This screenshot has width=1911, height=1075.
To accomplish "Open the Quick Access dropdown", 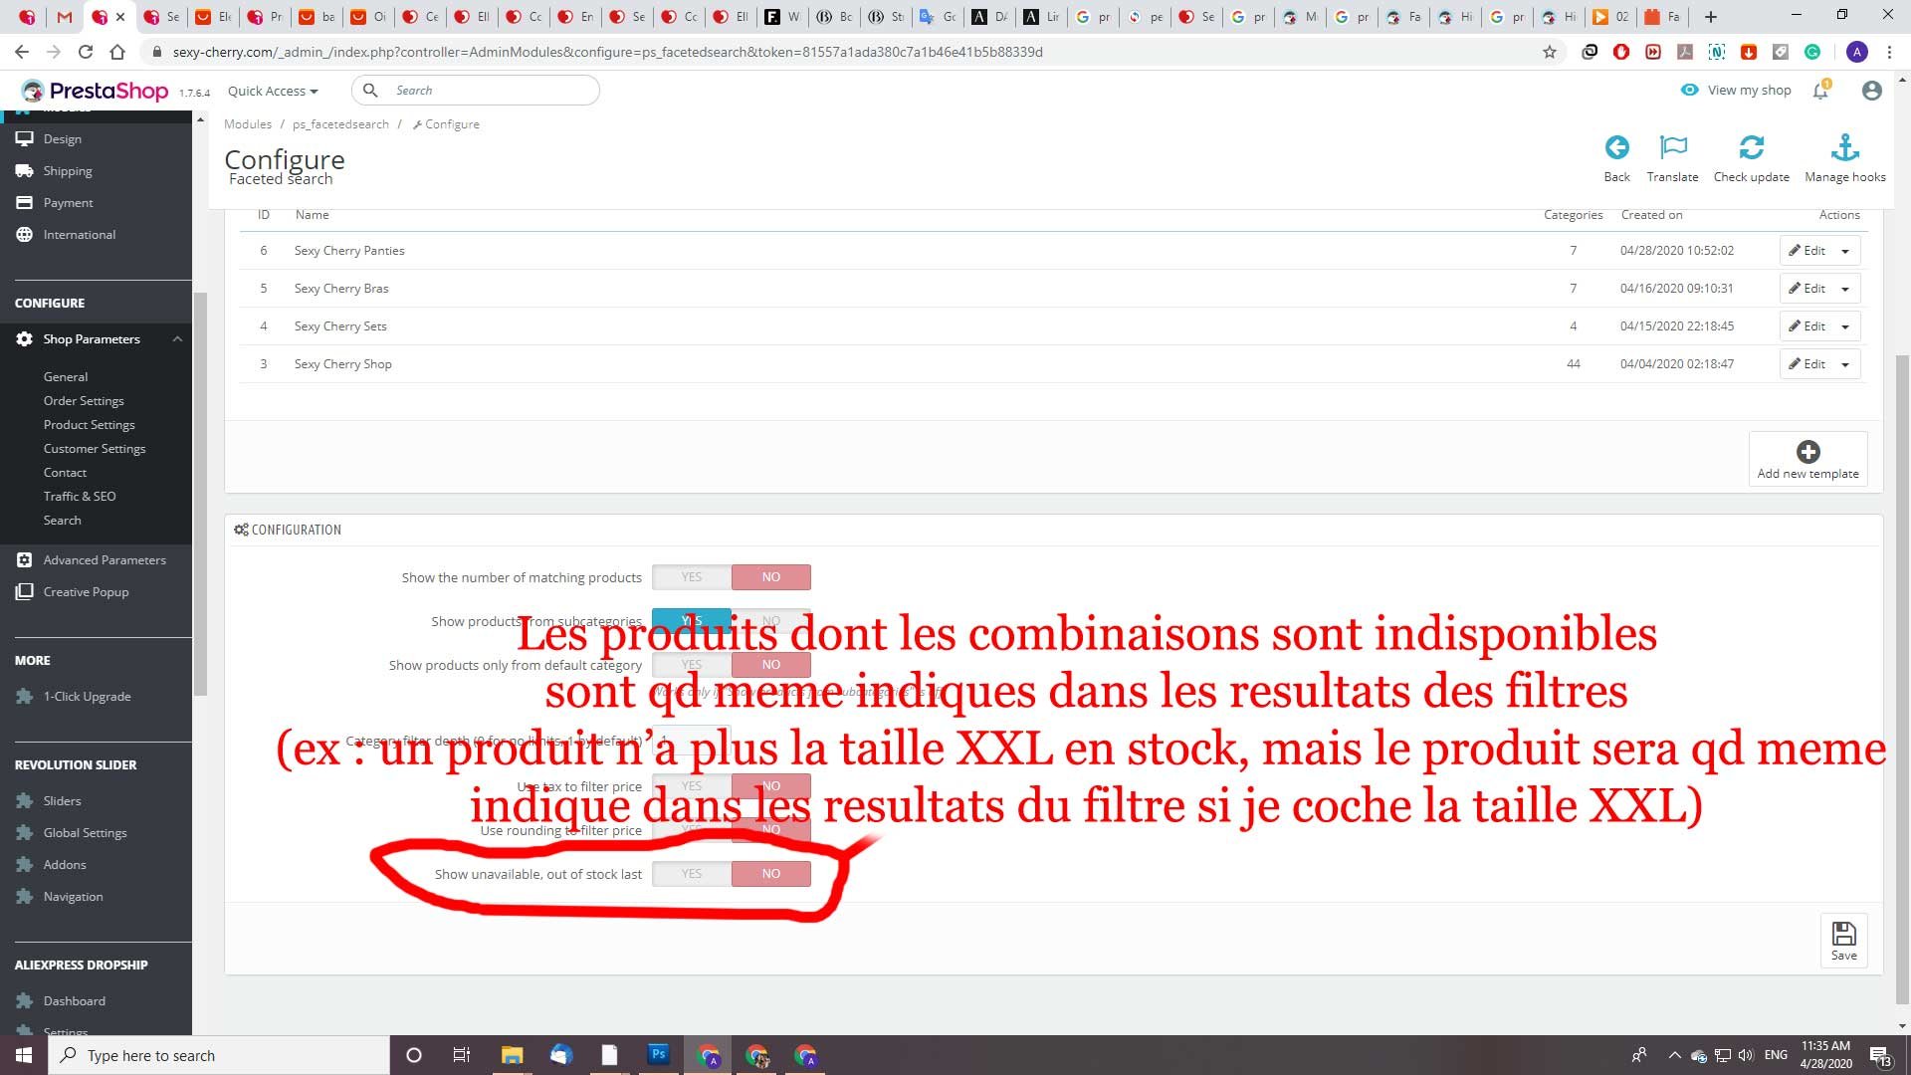I will [273, 91].
